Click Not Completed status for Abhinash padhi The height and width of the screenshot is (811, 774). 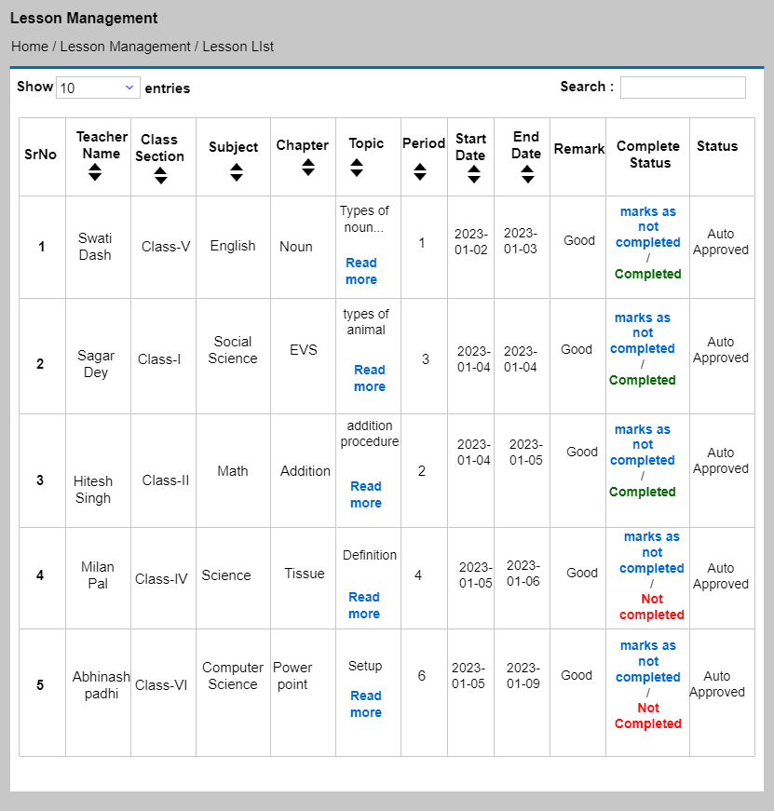coord(647,716)
